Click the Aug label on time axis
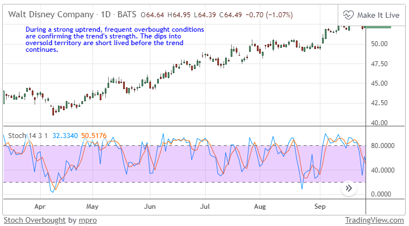The image size is (409, 226). (260, 207)
